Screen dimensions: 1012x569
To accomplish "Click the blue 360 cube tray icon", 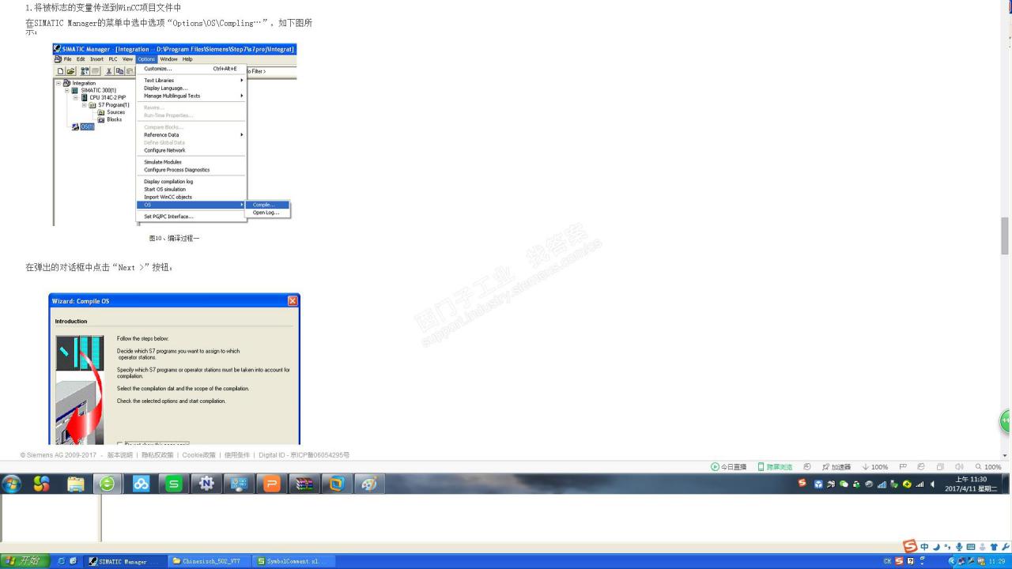I will coord(818,484).
